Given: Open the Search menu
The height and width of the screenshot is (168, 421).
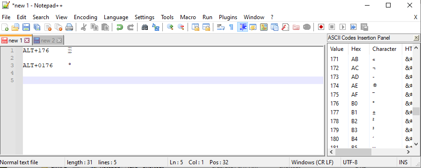Looking at the screenshot, I should pyautogui.click(x=41, y=17).
